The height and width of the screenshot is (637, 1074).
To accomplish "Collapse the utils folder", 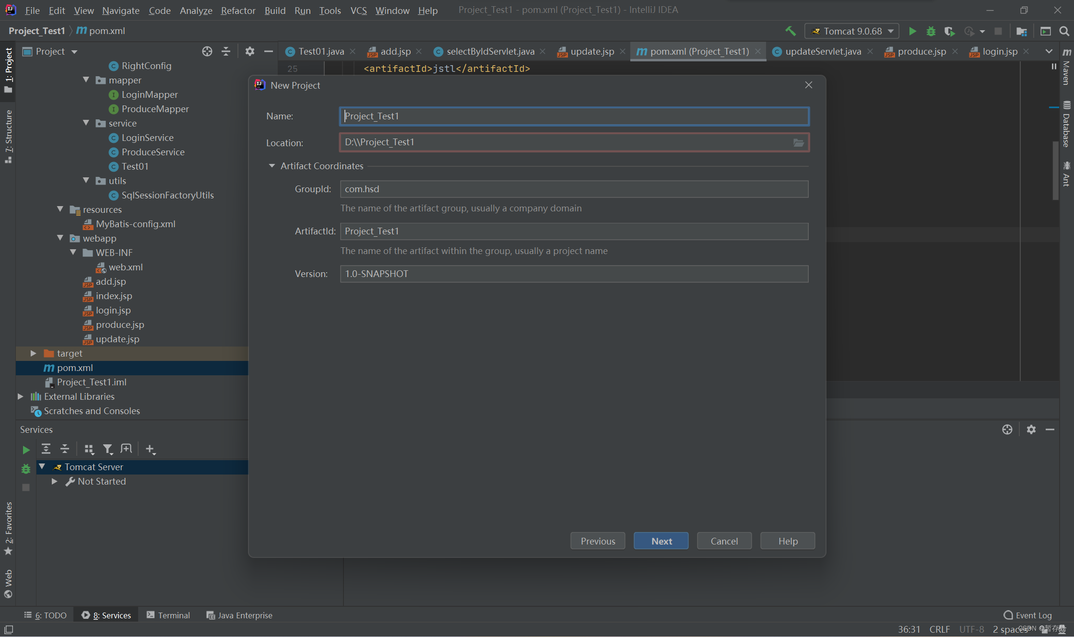I will [x=86, y=180].
